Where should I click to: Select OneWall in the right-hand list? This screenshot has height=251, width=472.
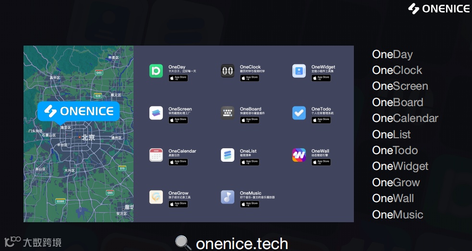pos(393,198)
